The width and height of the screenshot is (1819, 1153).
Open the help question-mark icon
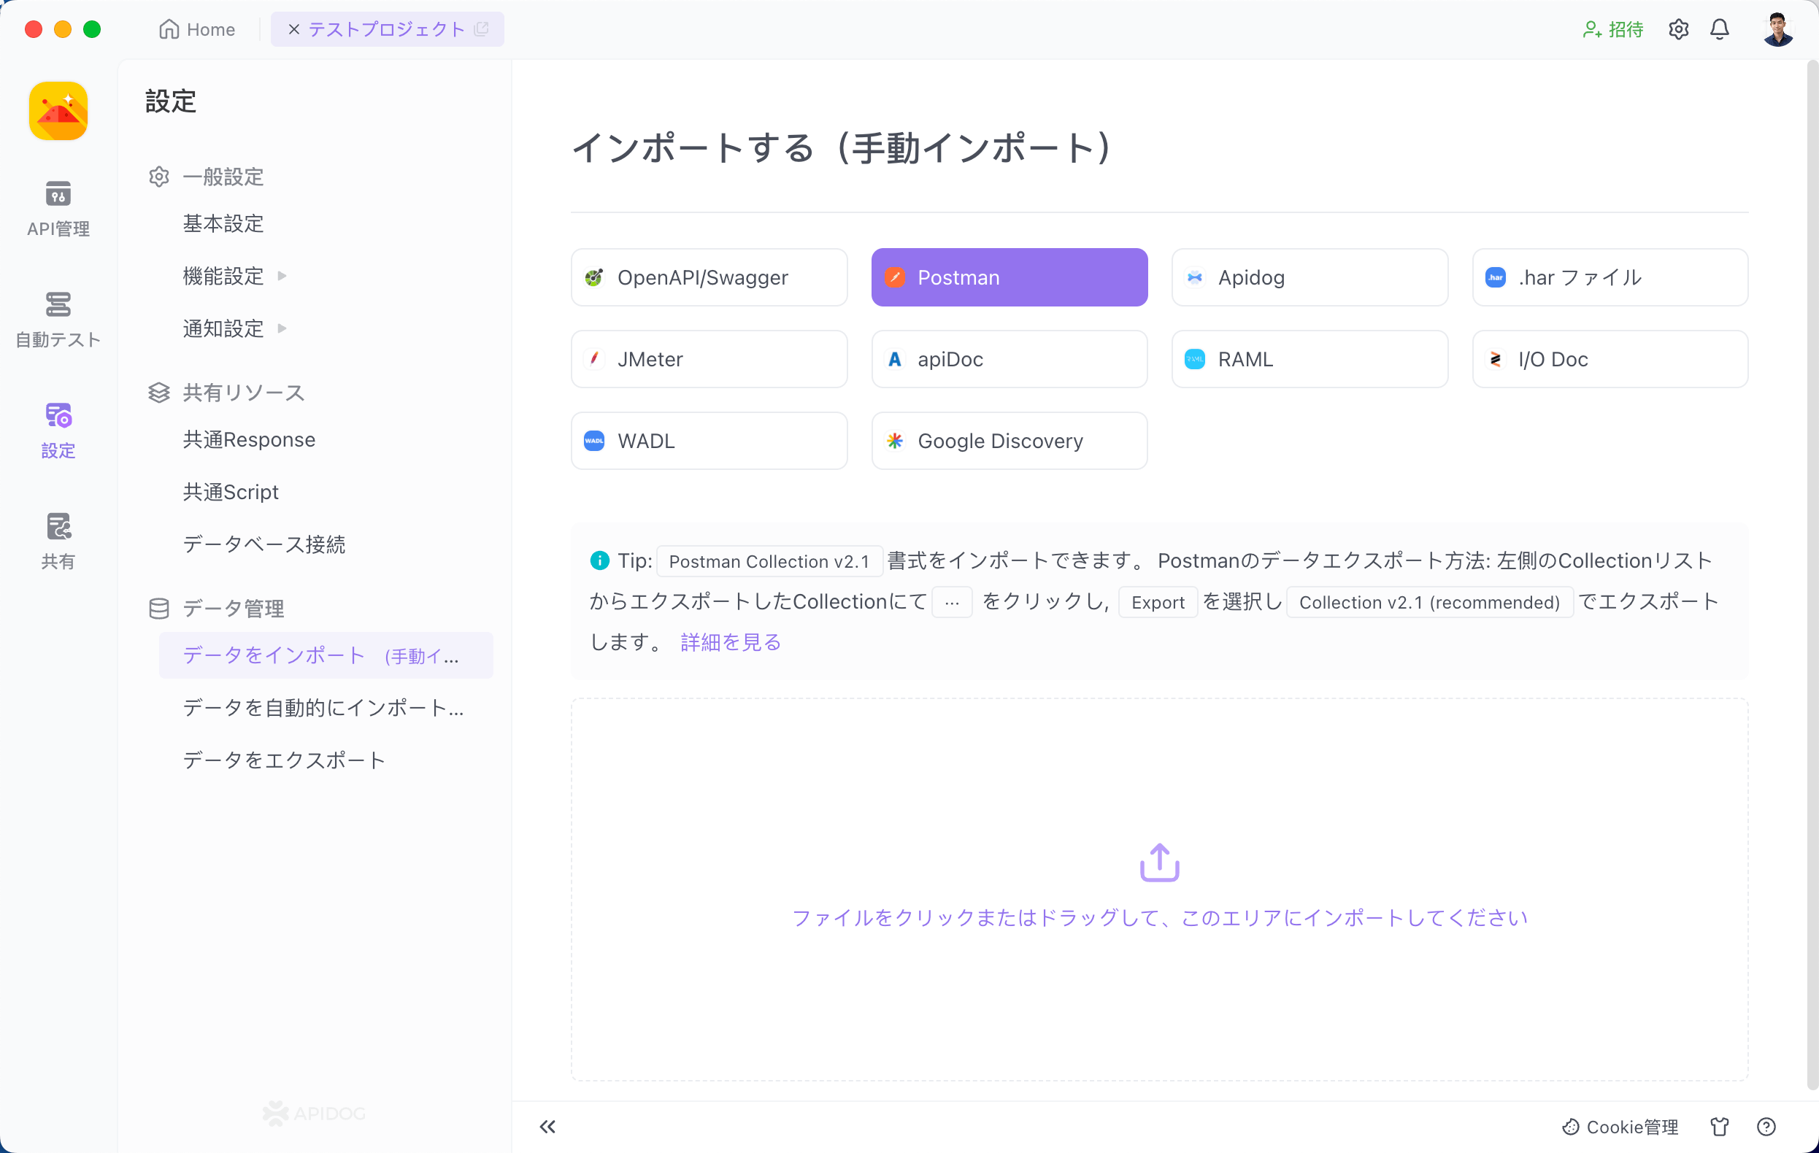(x=1766, y=1127)
